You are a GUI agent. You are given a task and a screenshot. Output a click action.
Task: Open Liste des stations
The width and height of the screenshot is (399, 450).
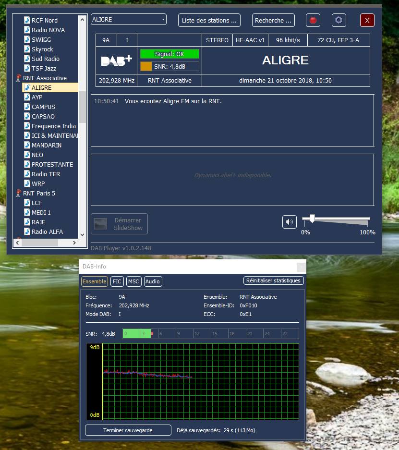(x=209, y=20)
